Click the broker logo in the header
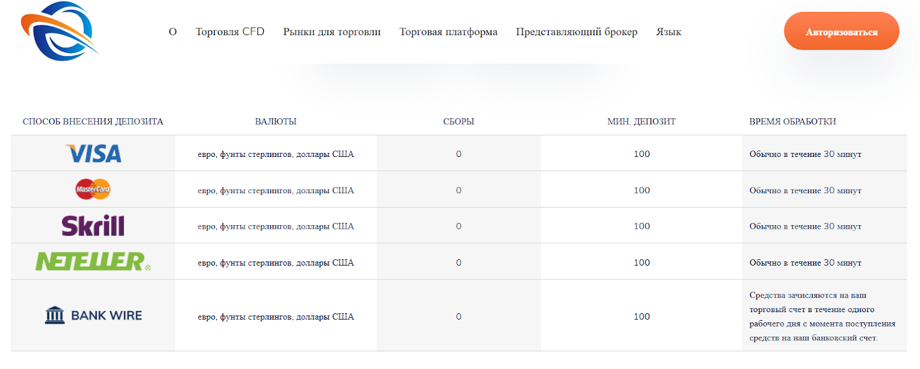This screenshot has height=369, width=920. tap(59, 32)
